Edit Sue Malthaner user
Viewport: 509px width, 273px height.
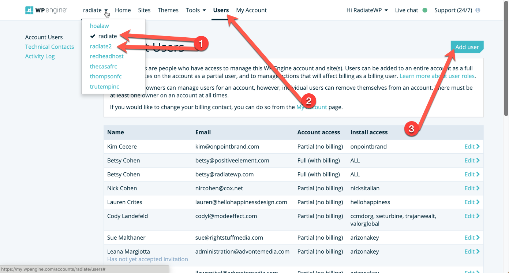tap(472, 238)
